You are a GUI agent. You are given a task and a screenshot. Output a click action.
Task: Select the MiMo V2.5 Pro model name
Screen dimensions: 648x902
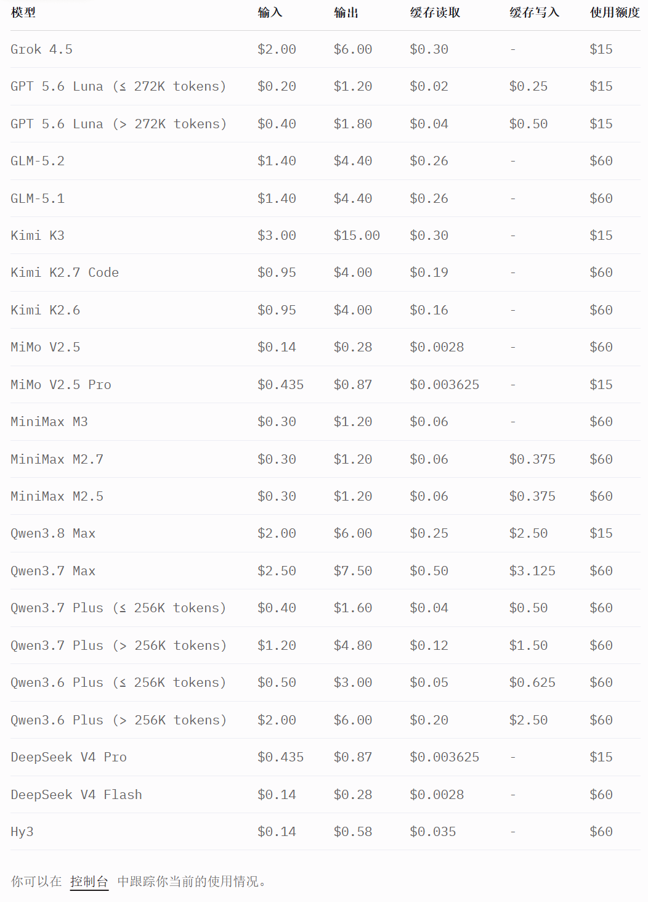pos(61,385)
